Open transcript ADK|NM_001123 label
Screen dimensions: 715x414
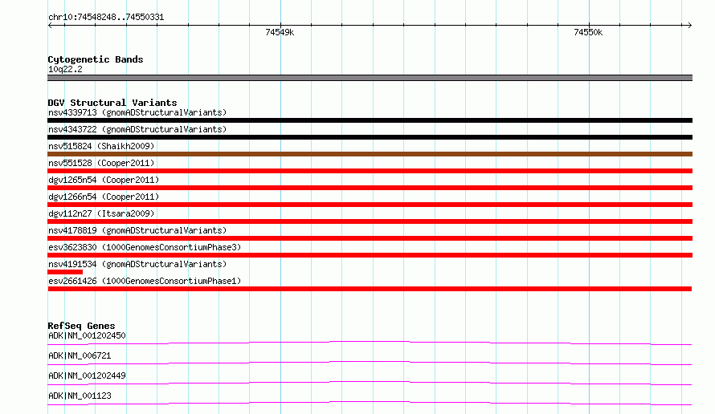click(x=80, y=396)
